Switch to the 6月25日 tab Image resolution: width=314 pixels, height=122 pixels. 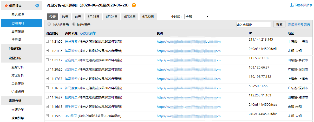[93, 17]
